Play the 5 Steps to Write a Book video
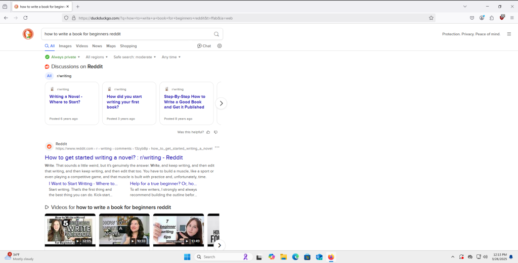This screenshot has width=518, height=263. 70,230
